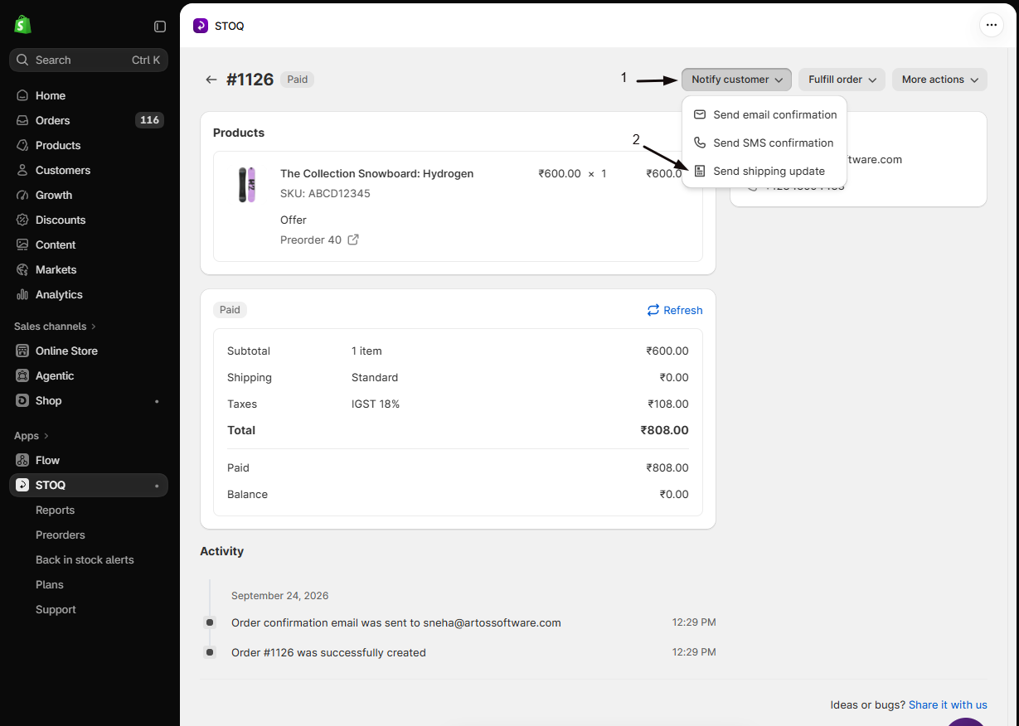Select Send email confirmation

pyautogui.click(x=764, y=114)
